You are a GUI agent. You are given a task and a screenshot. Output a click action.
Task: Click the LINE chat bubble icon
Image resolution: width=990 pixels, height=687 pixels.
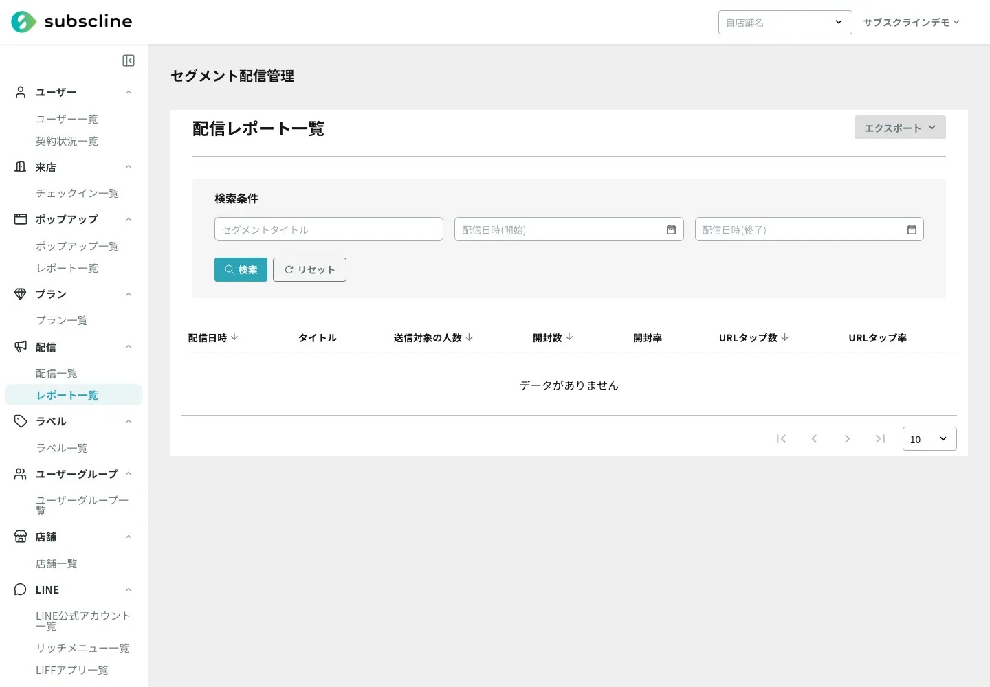(x=21, y=589)
